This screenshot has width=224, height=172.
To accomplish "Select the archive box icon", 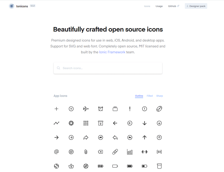I will 100,123.
